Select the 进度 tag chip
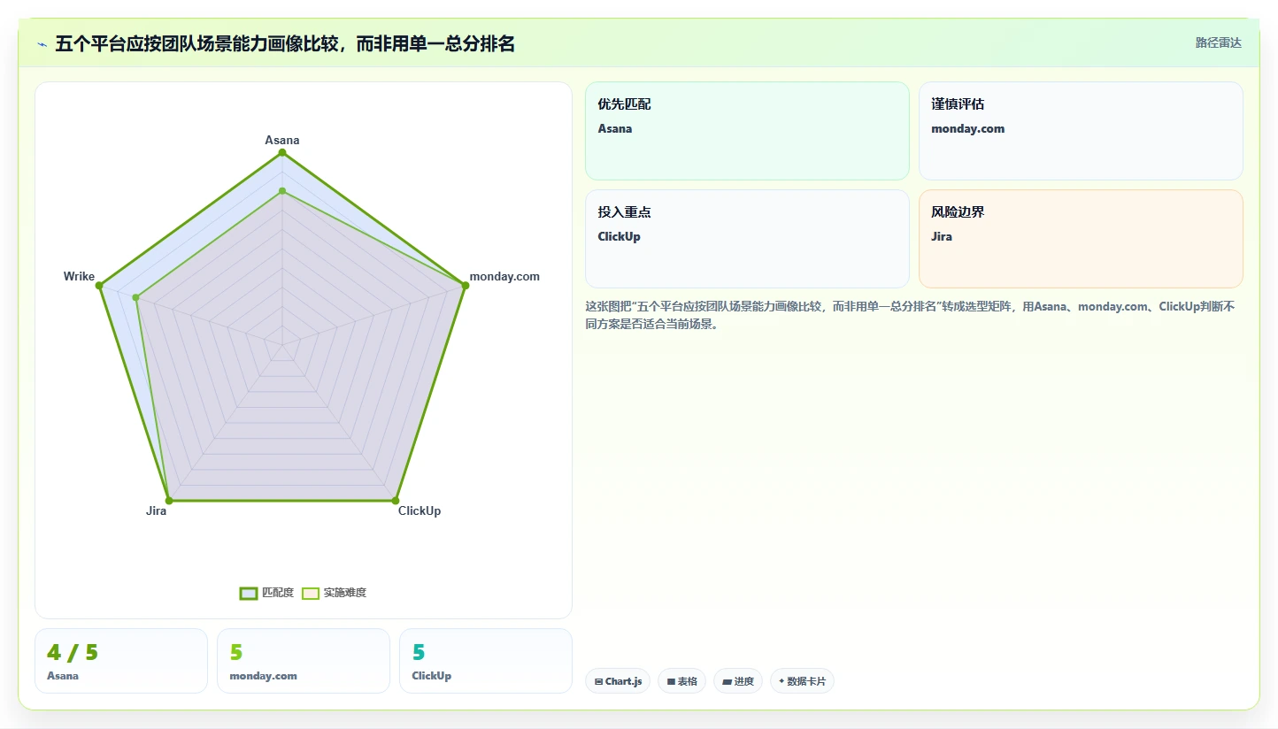This screenshot has height=729, width=1278. point(738,681)
